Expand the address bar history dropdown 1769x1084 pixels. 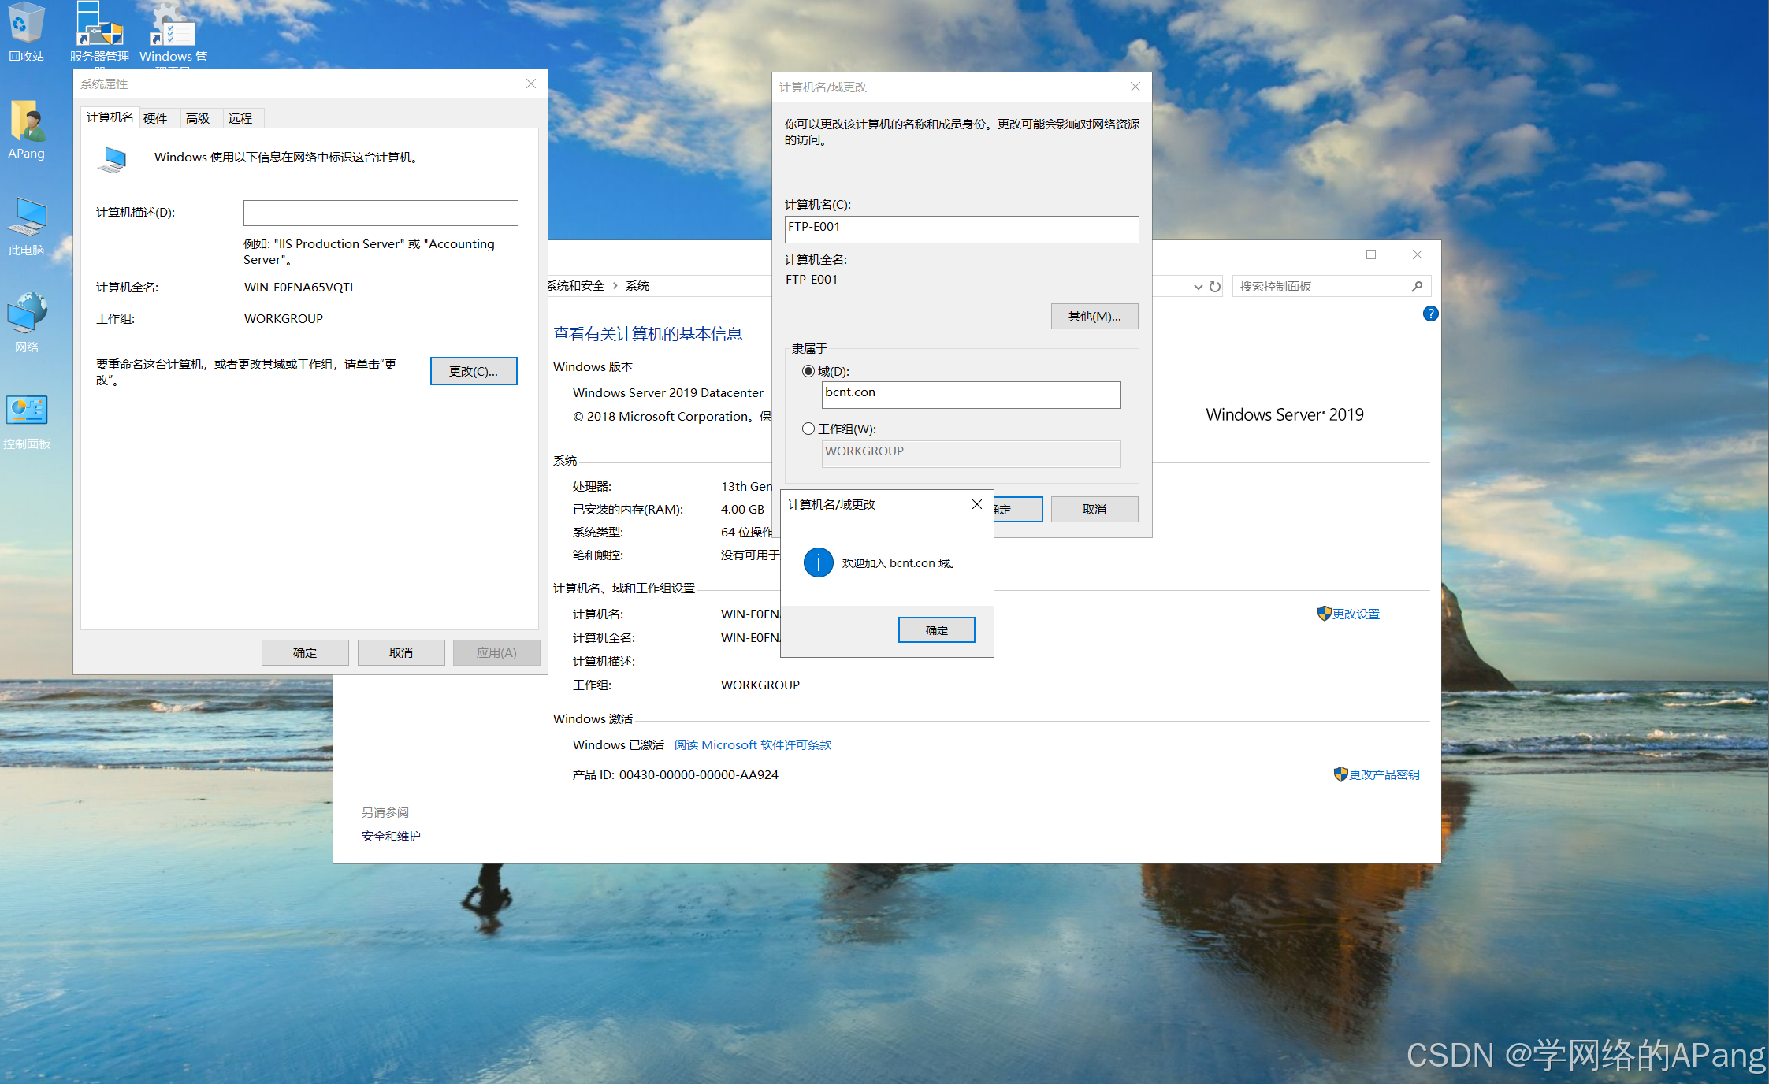[x=1198, y=287]
